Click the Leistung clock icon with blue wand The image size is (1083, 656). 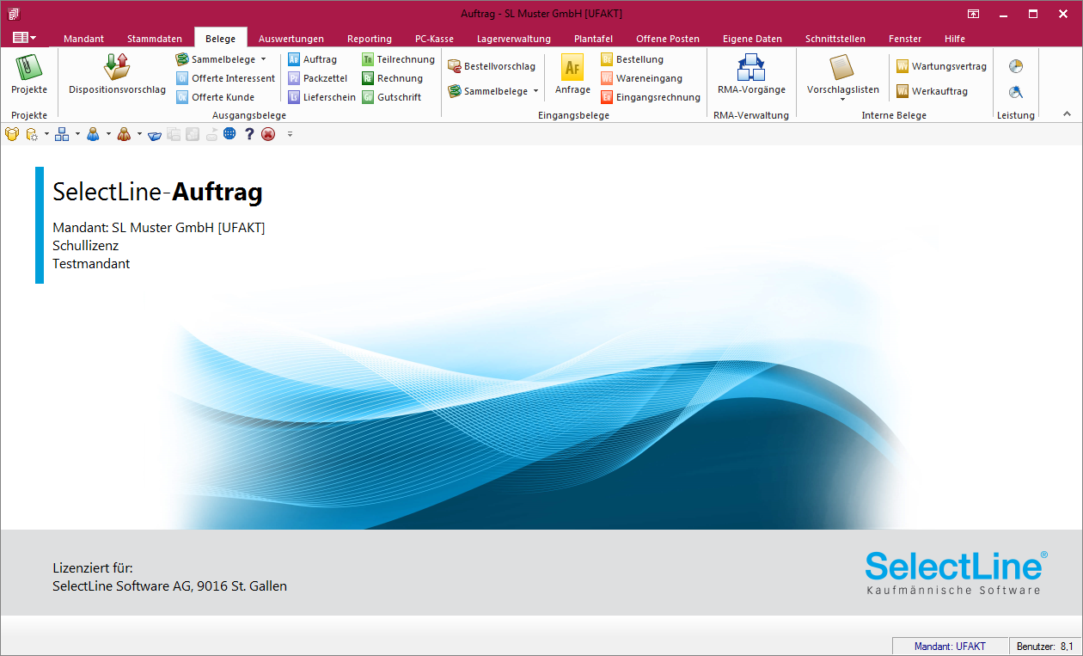click(x=1016, y=92)
